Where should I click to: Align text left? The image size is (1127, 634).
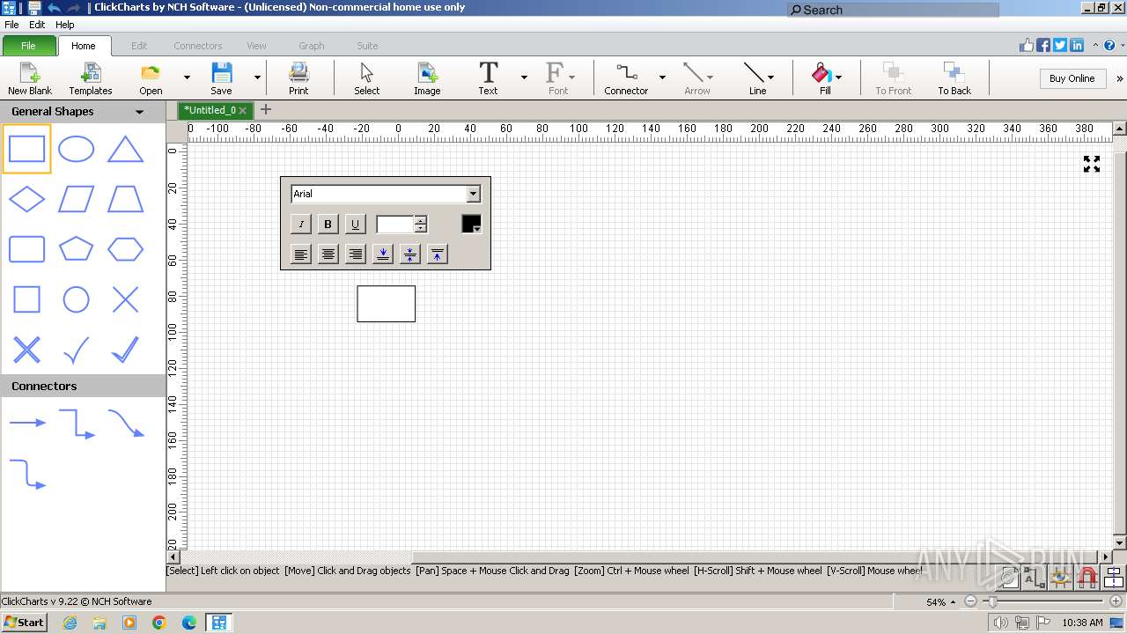pyautogui.click(x=301, y=254)
